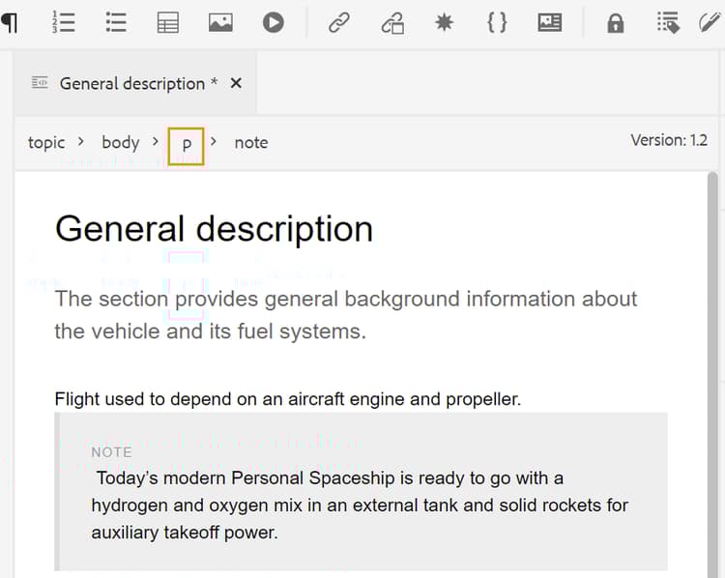The image size is (725, 578).
Task: Click the chevron after body breadcrumb
Action: [x=156, y=141]
